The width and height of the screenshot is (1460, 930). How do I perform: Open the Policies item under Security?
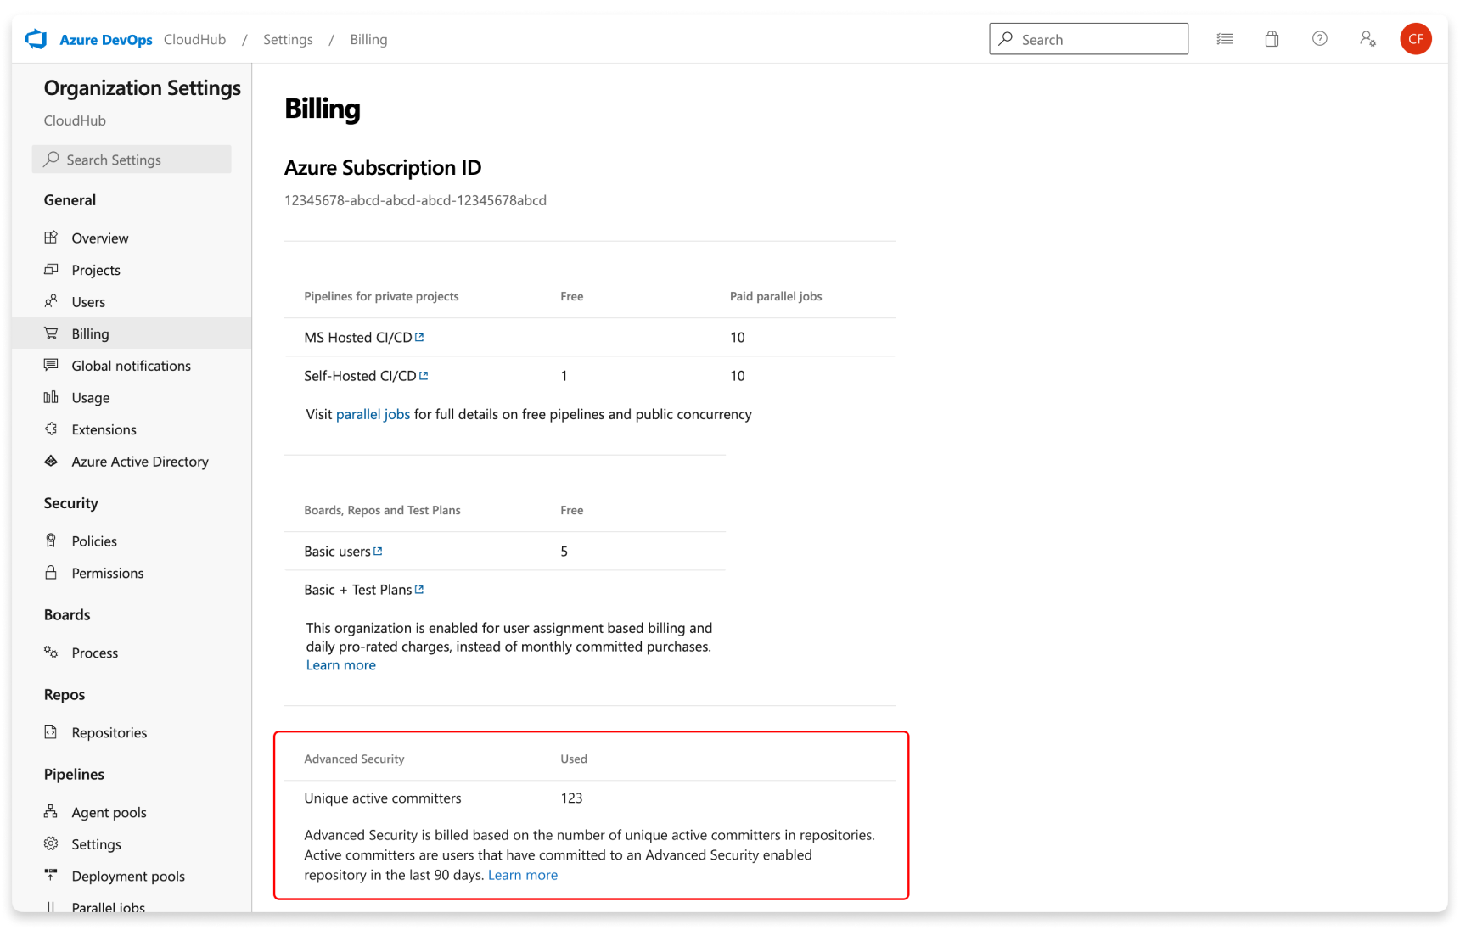point(94,541)
